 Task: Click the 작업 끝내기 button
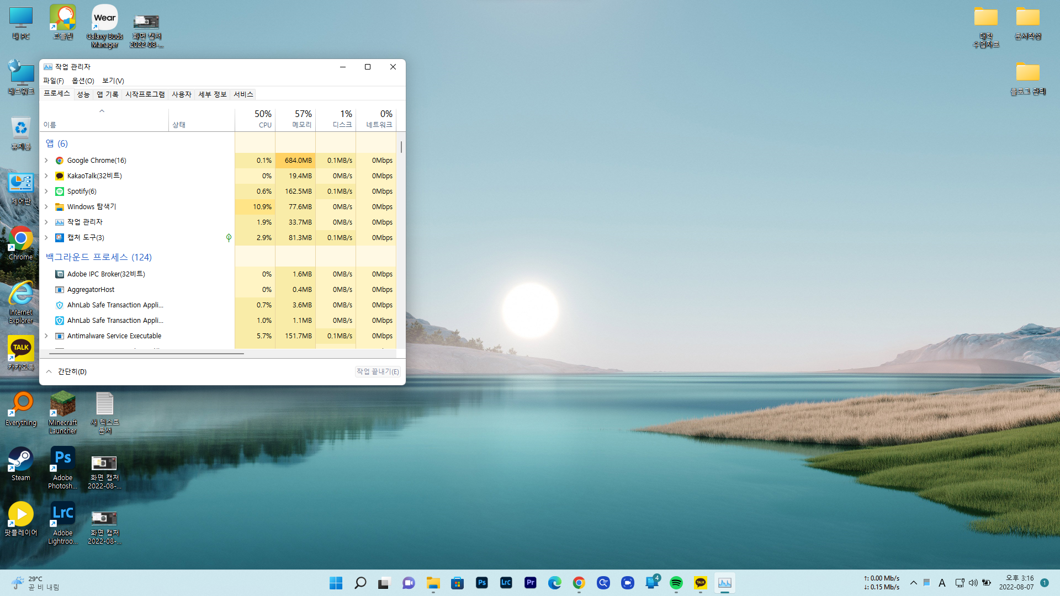coord(378,372)
